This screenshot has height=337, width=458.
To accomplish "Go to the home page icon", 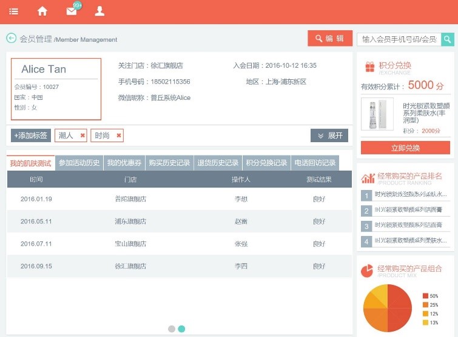I will tap(42, 11).
